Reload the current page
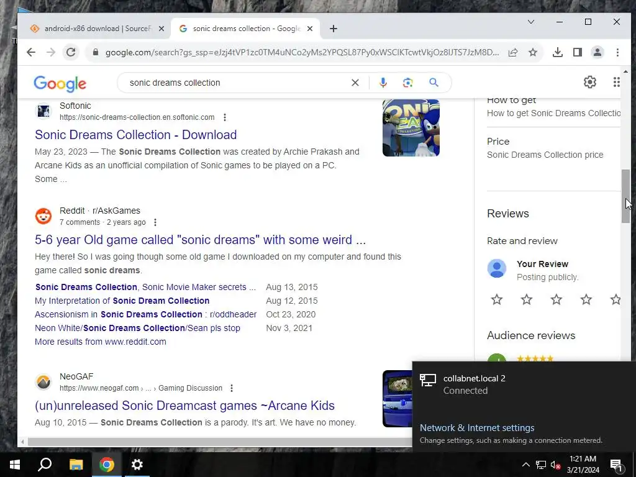Screen dimensions: 636x477 tap(71, 52)
